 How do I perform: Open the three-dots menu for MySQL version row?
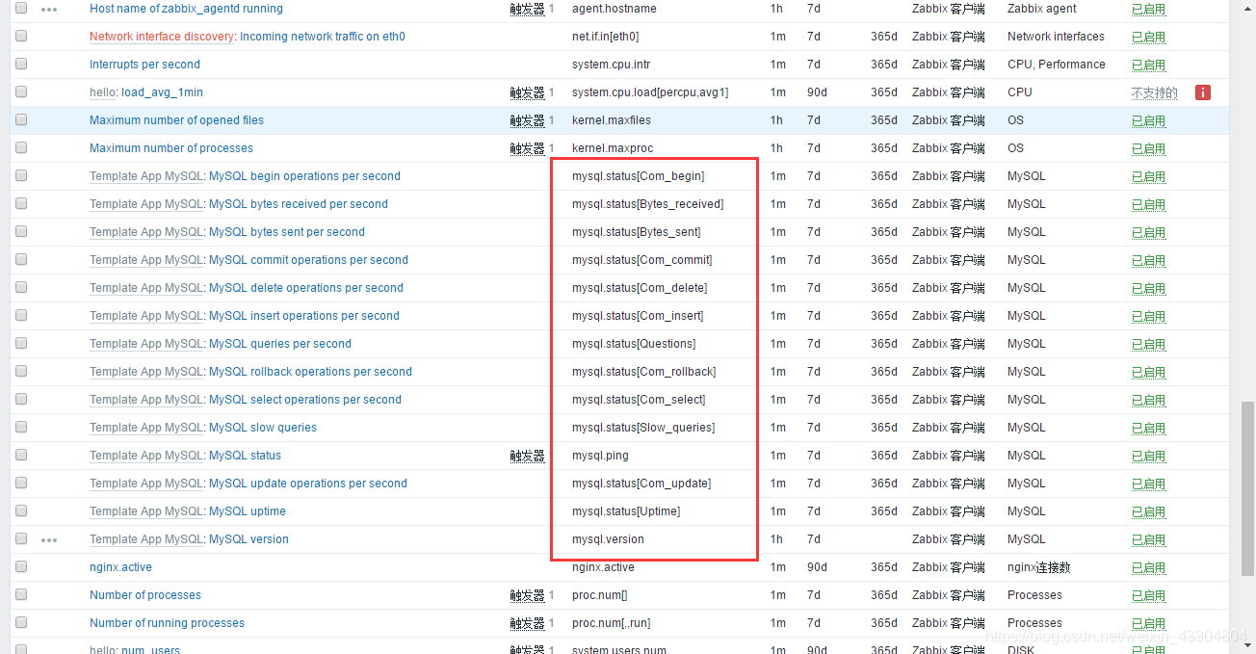pyautogui.click(x=49, y=540)
